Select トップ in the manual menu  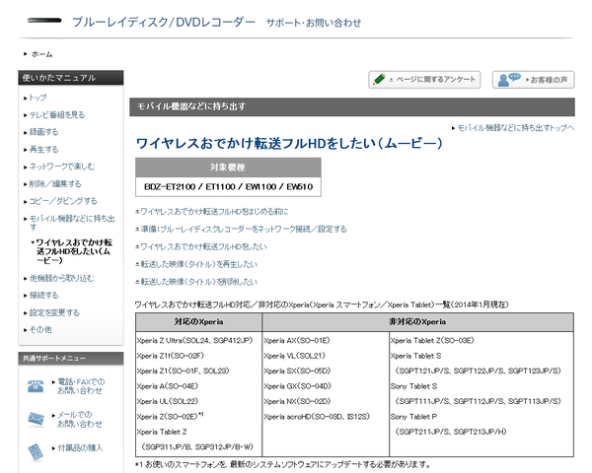37,98
